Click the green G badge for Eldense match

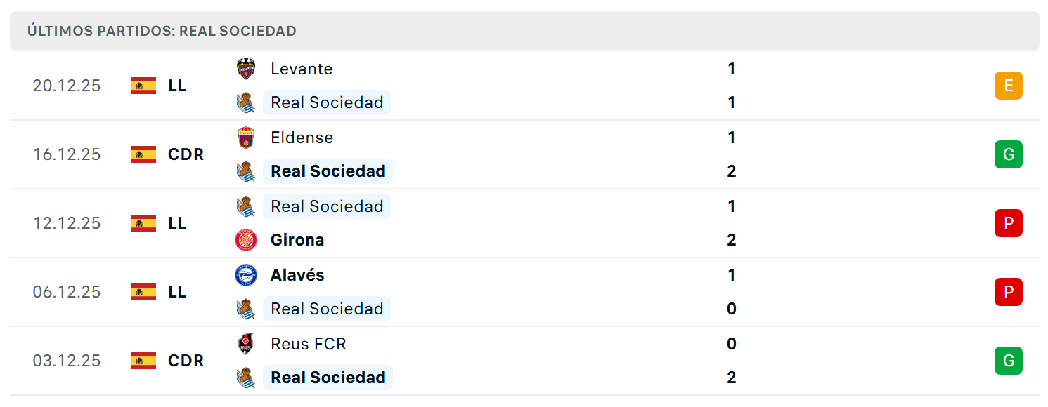pyautogui.click(x=1008, y=154)
